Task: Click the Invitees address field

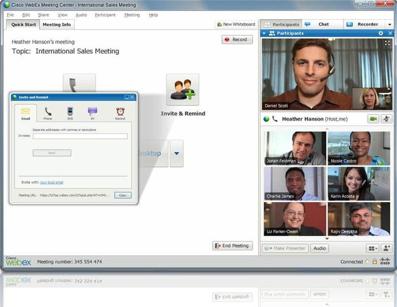Action: [x=80, y=136]
